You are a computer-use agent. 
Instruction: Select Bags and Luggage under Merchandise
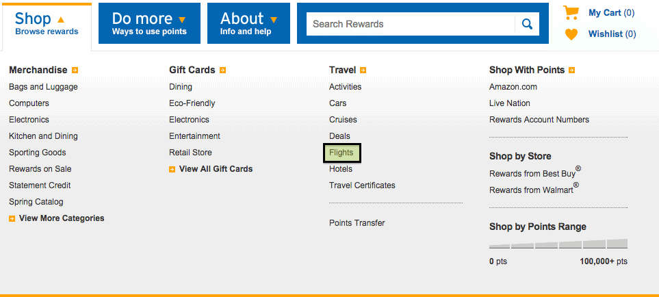pyautogui.click(x=43, y=87)
